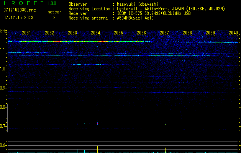This screenshot has height=153, width=241.
Task: Click the 2040 time marker
Action: [x=233, y=33]
